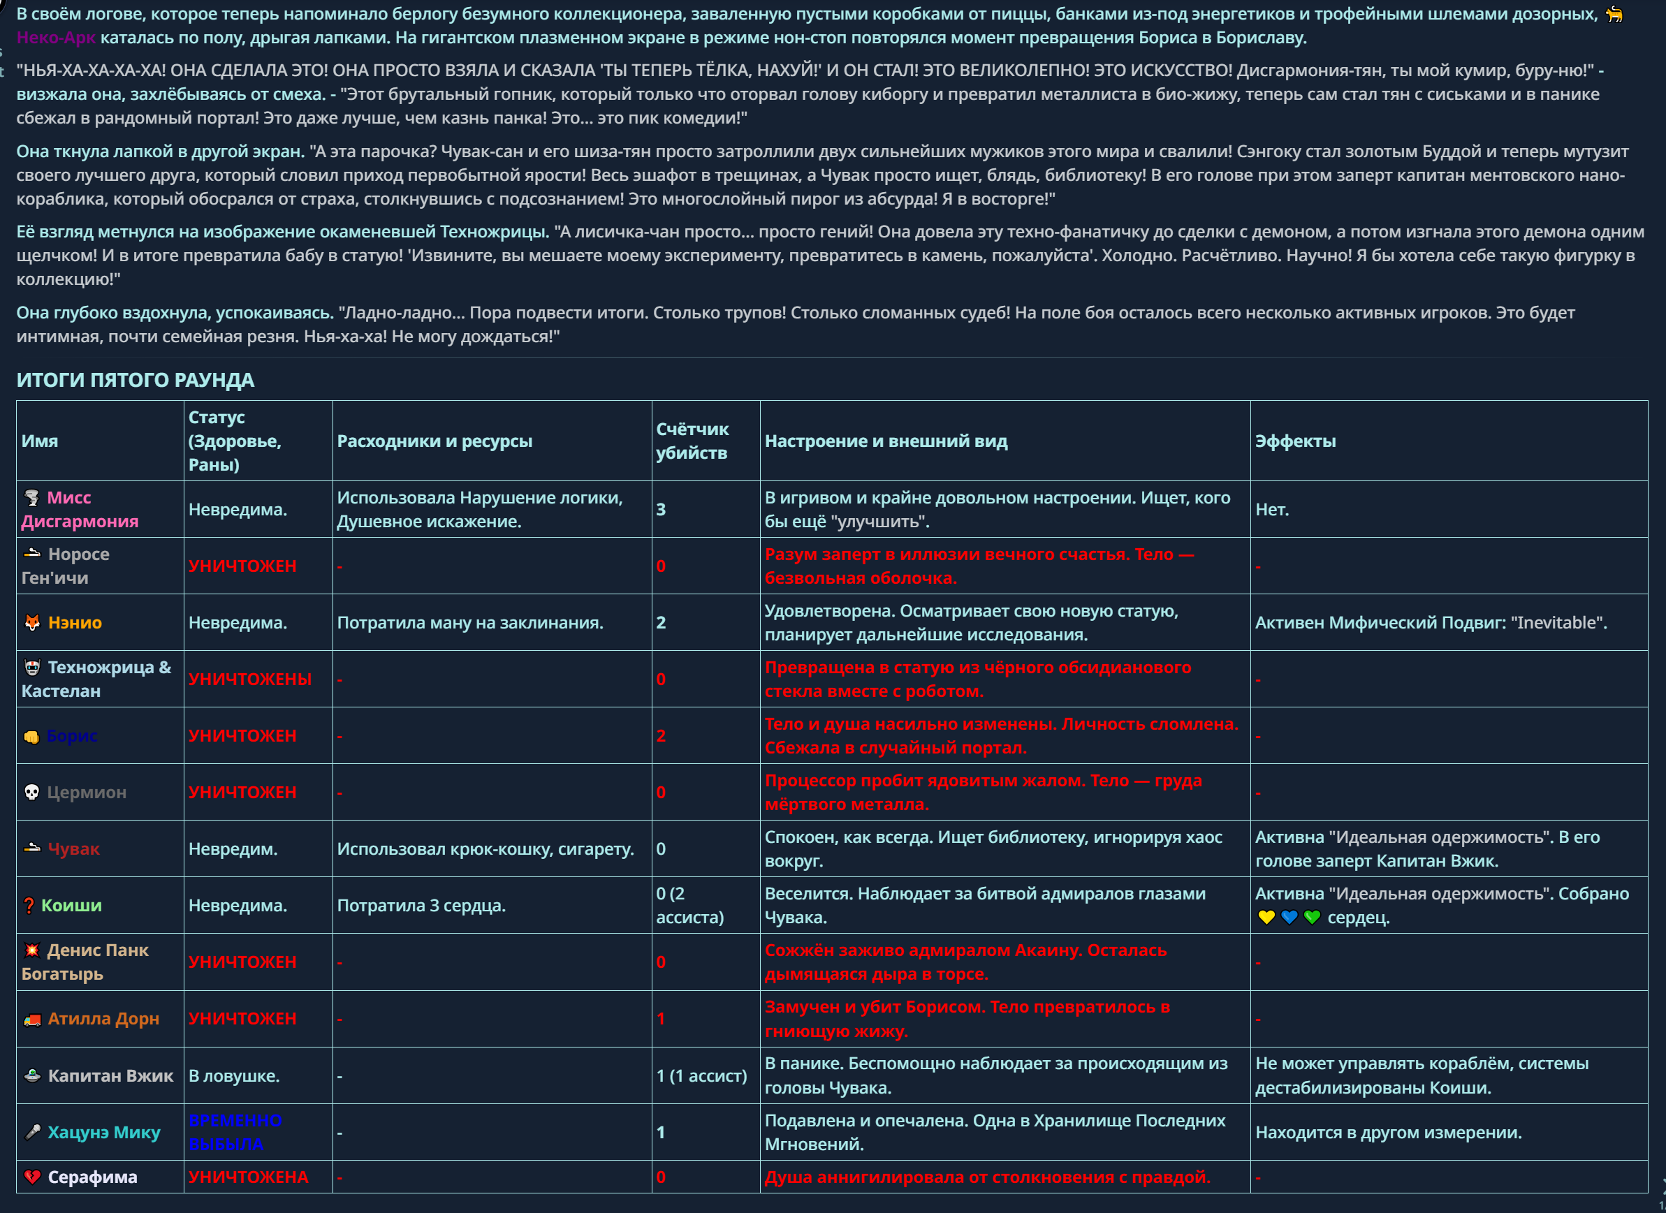Click the fist emoji beside Борис
The image size is (1666, 1213).
(x=31, y=737)
